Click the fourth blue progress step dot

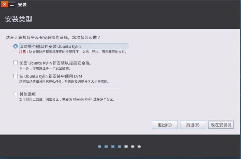point(120,146)
